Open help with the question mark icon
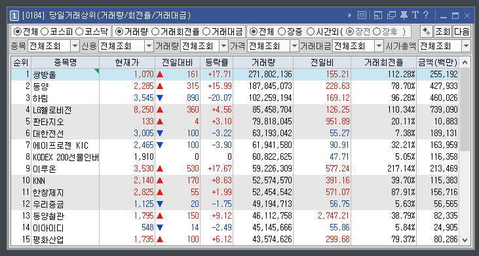This screenshot has width=479, height=256. (x=426, y=15)
